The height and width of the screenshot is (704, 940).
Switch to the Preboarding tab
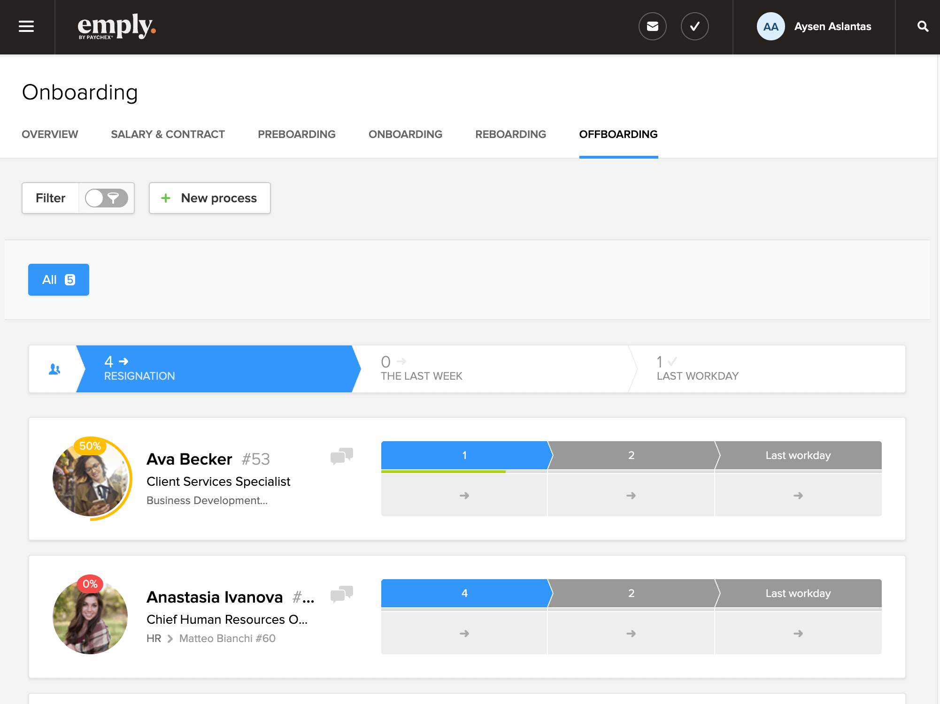(296, 134)
